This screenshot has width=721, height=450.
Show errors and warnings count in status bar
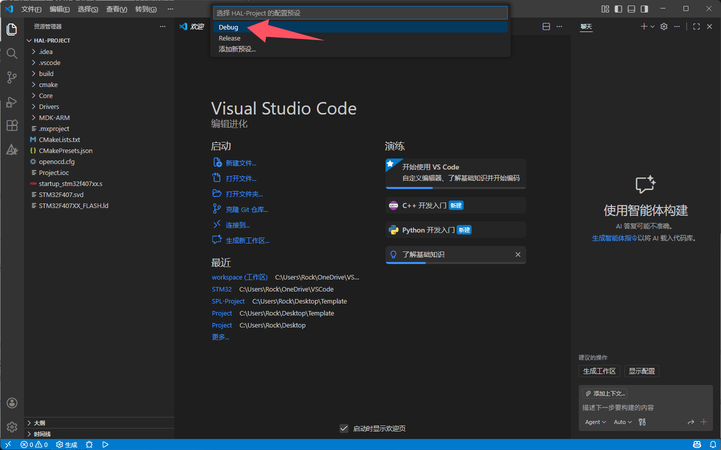[34, 444]
